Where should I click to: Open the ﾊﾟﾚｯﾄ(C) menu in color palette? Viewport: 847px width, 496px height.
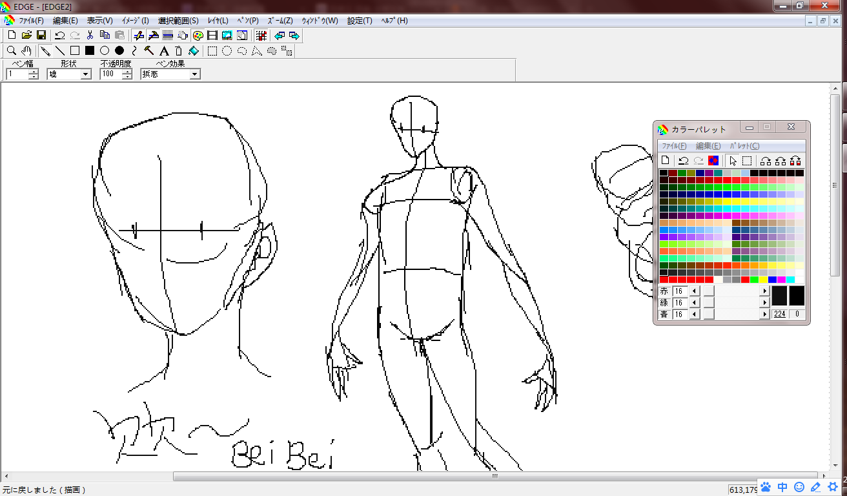[x=744, y=146]
